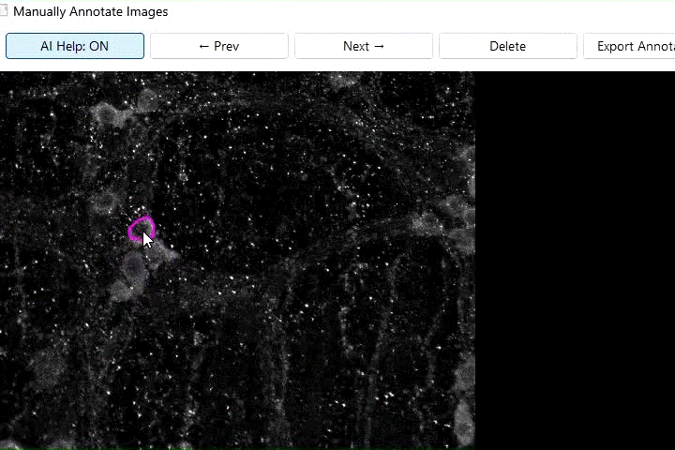Click the Manually Annotate Images title text

coord(91,12)
